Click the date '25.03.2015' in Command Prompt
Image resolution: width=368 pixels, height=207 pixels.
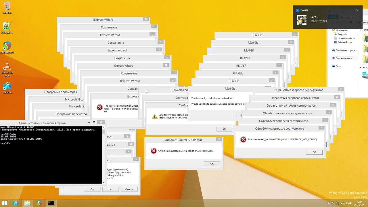click(x=34, y=139)
